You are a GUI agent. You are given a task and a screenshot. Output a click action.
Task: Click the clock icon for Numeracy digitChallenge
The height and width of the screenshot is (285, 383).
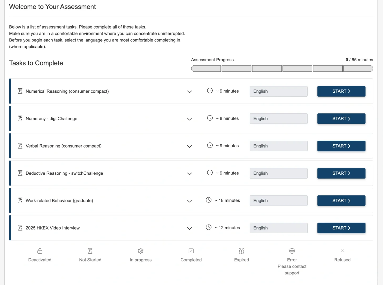pyautogui.click(x=210, y=118)
